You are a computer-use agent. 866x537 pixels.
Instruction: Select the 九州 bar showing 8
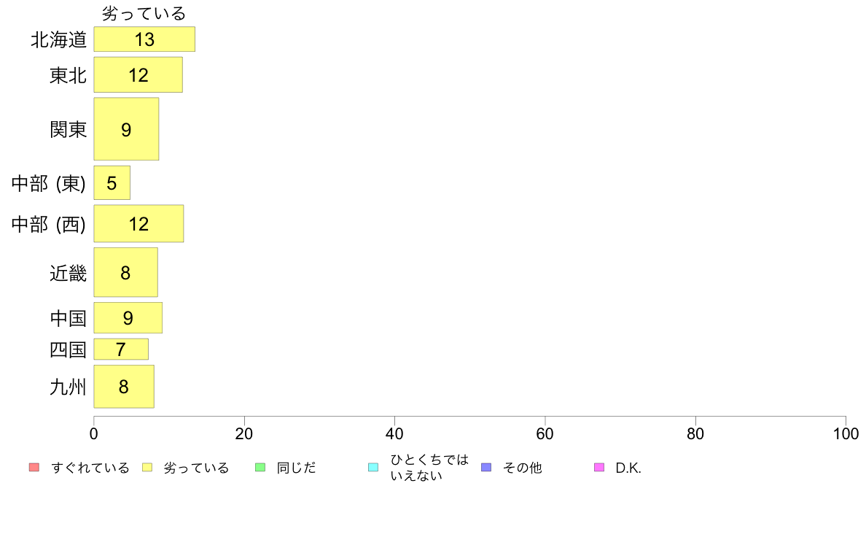tap(124, 387)
